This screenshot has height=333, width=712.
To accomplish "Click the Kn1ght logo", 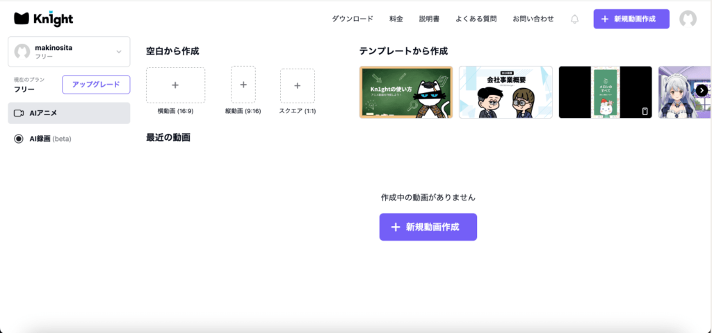I will pyautogui.click(x=44, y=19).
